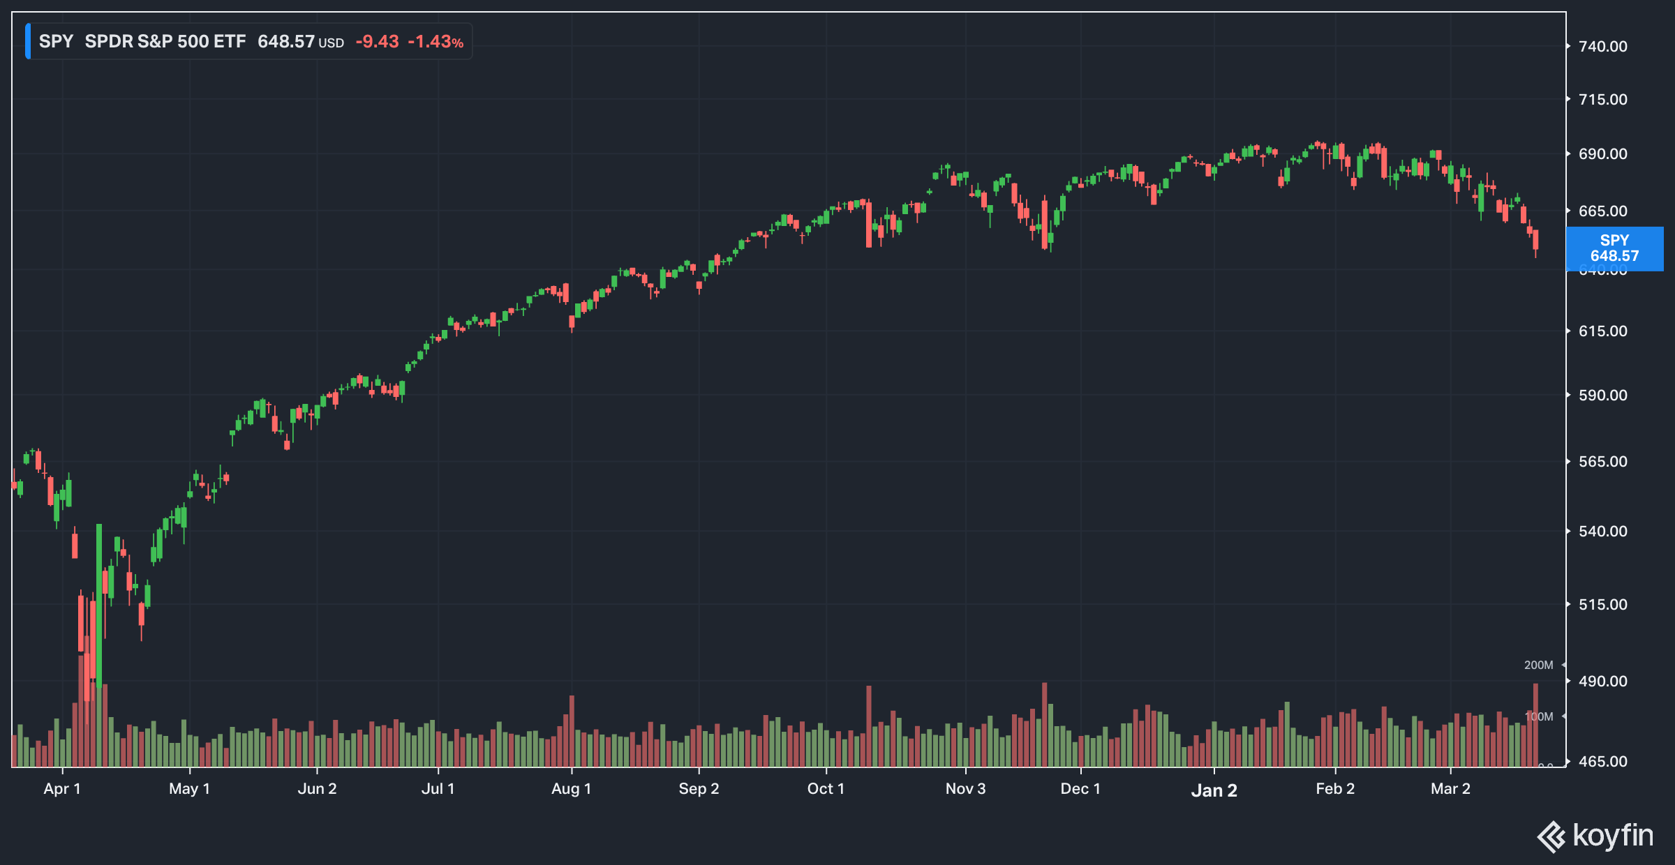Click the 590.00 price axis label

pos(1602,396)
